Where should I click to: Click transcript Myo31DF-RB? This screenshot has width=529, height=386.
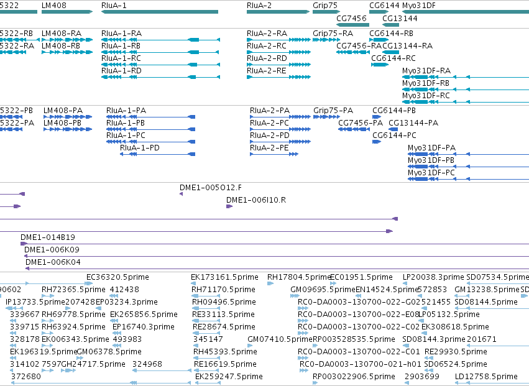pyautogui.click(x=426, y=83)
